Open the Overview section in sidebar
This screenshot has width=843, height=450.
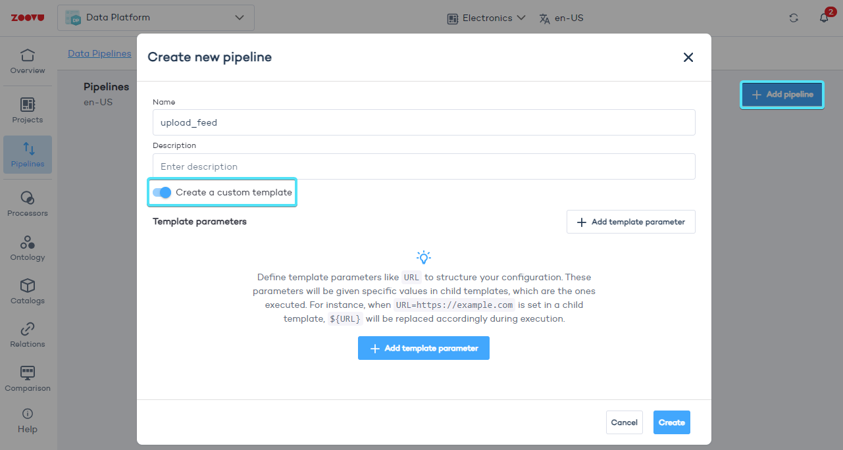pos(27,61)
